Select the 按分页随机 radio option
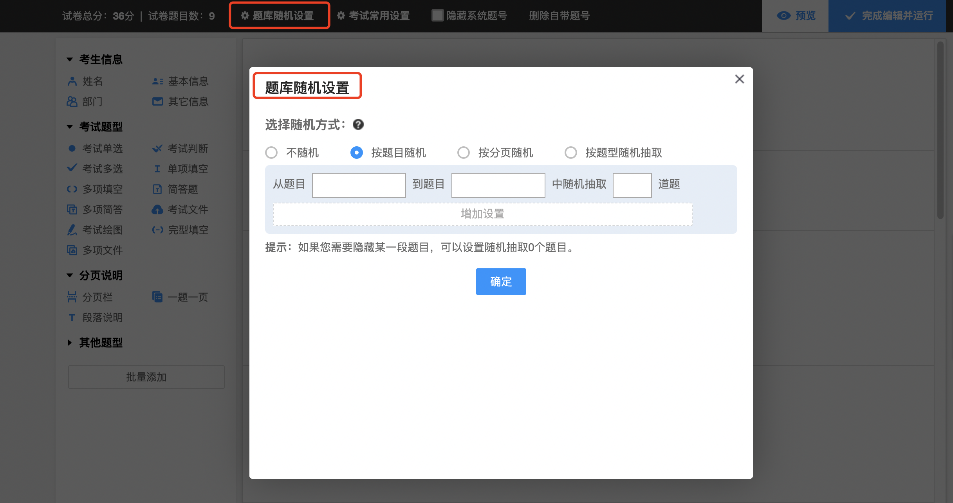This screenshot has height=503, width=953. 464,153
